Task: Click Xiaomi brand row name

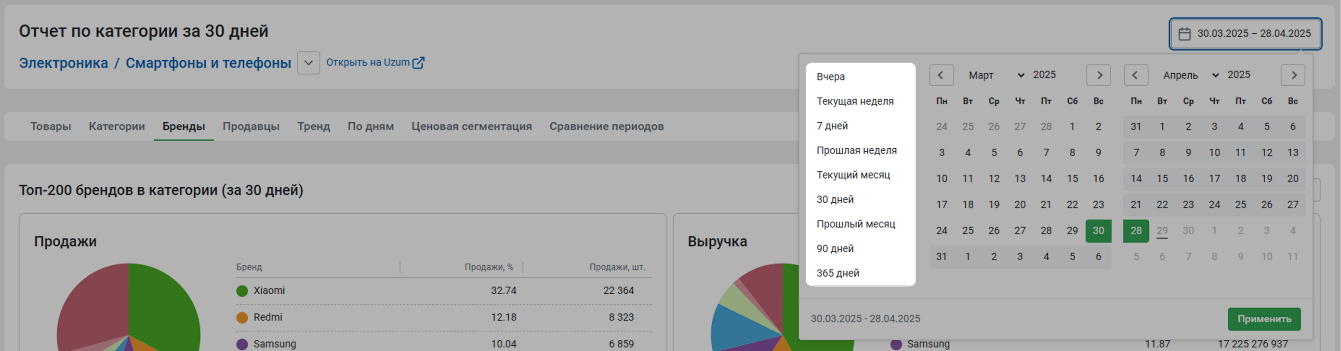Action: [269, 291]
